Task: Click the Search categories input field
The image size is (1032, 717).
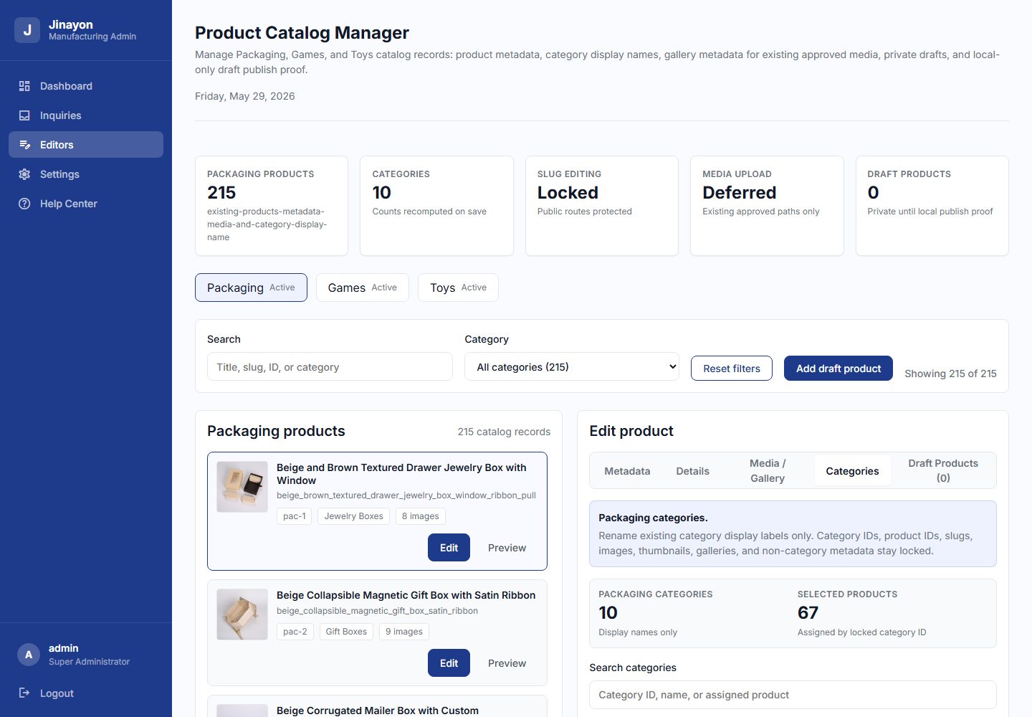Action: [x=793, y=695]
